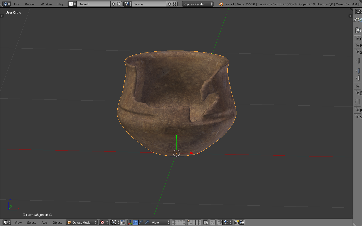Image resolution: width=362 pixels, height=226 pixels.
Task: Click the Tris:150524 statistic in header
Action: [287, 4]
